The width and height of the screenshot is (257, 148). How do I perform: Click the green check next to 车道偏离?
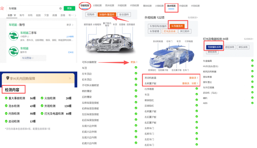[252, 60]
